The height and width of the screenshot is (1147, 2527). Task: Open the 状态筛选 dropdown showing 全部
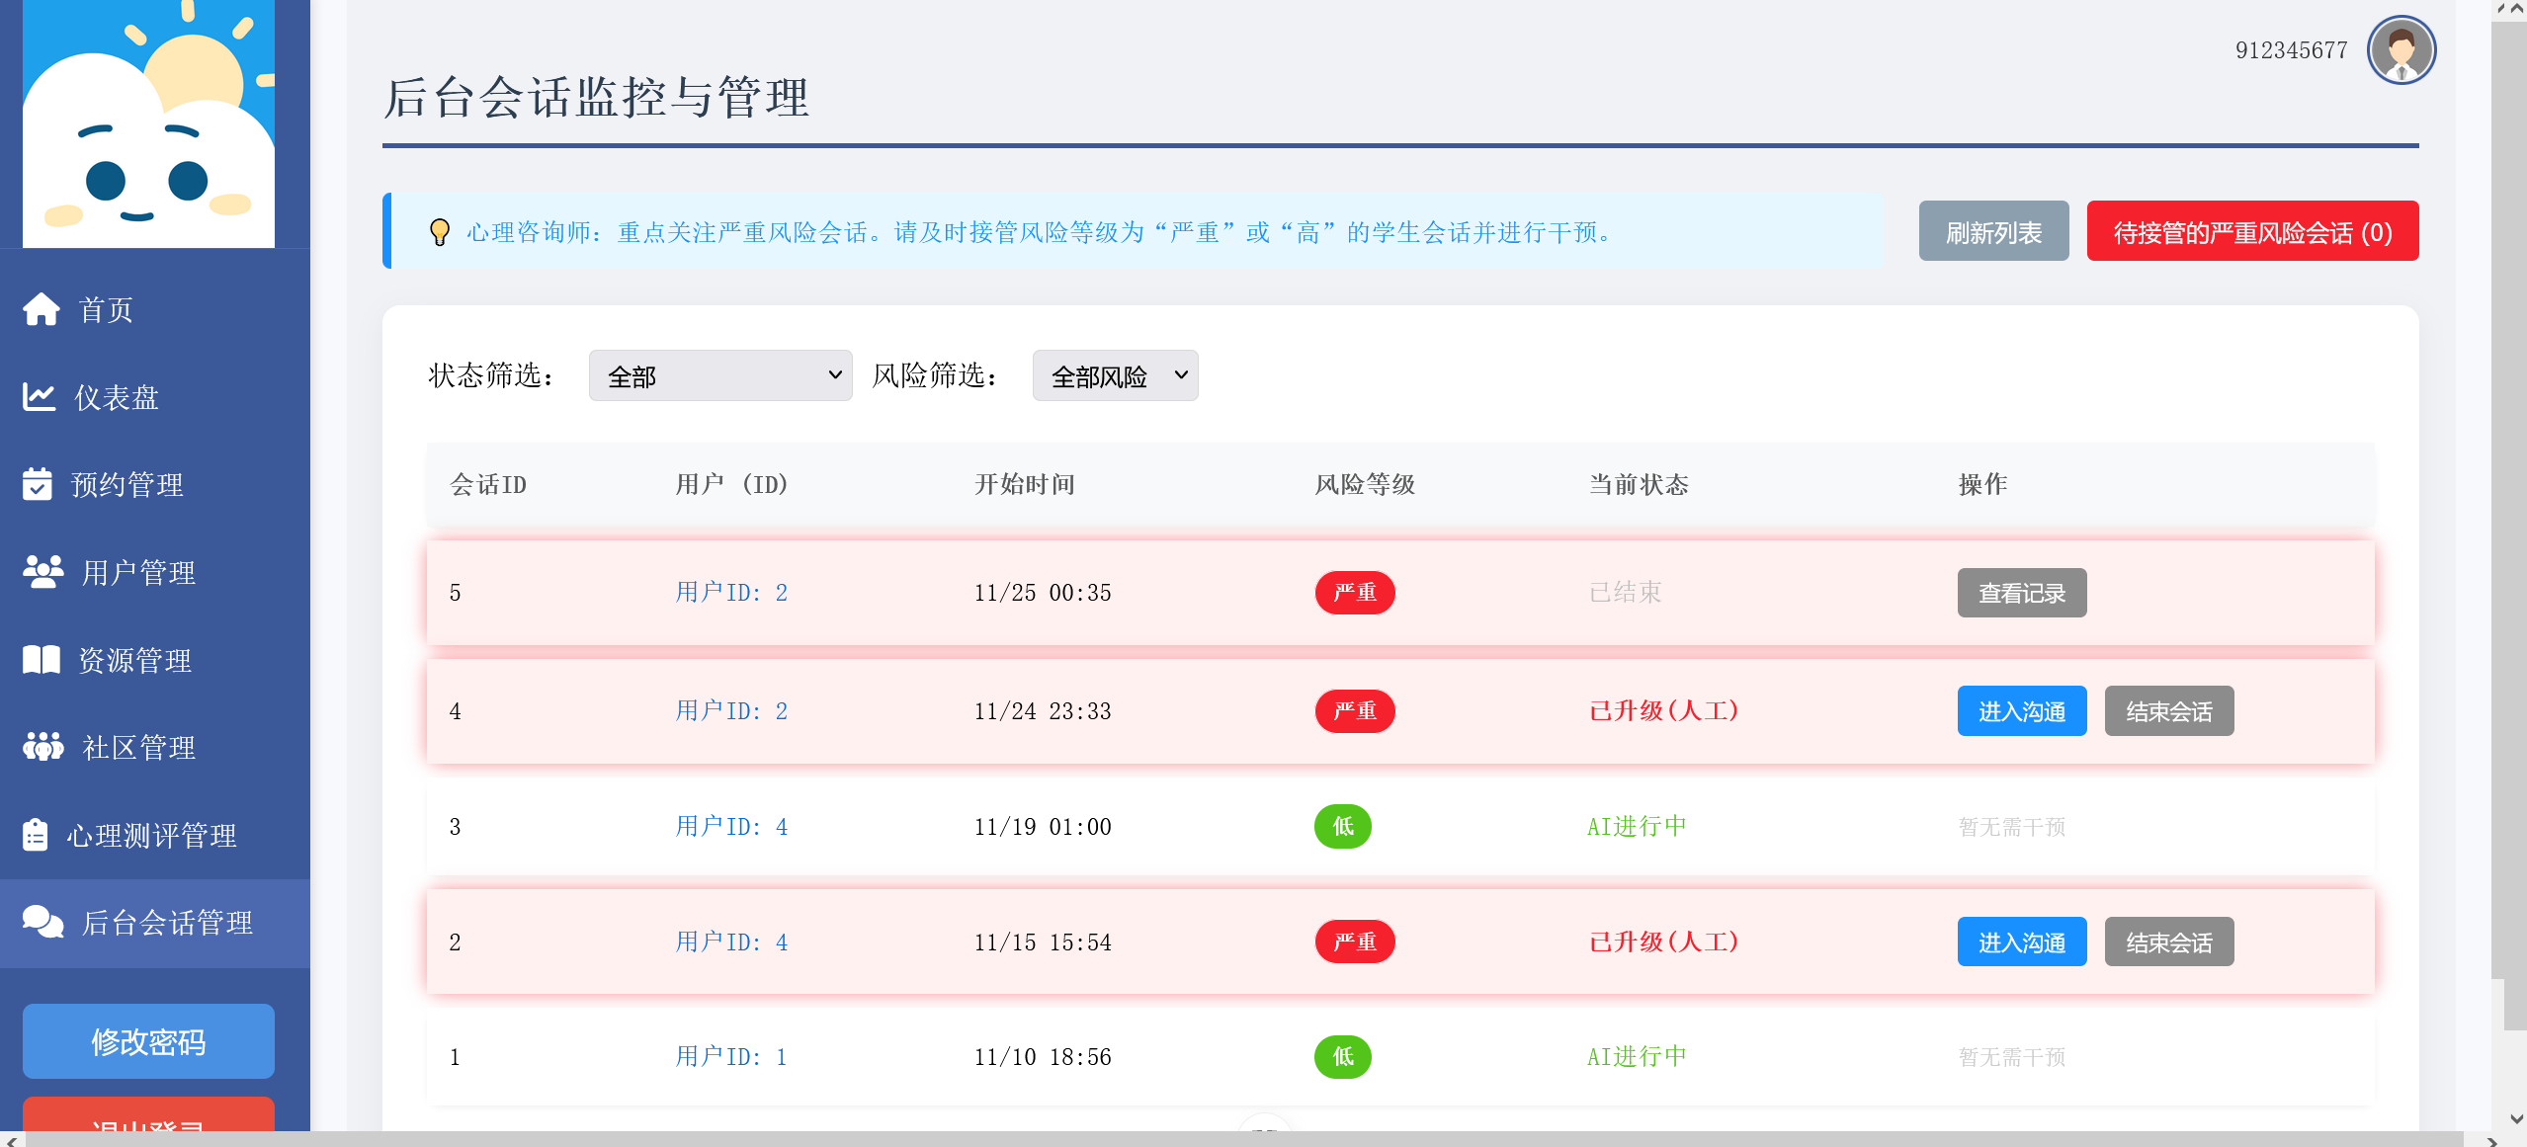[720, 375]
